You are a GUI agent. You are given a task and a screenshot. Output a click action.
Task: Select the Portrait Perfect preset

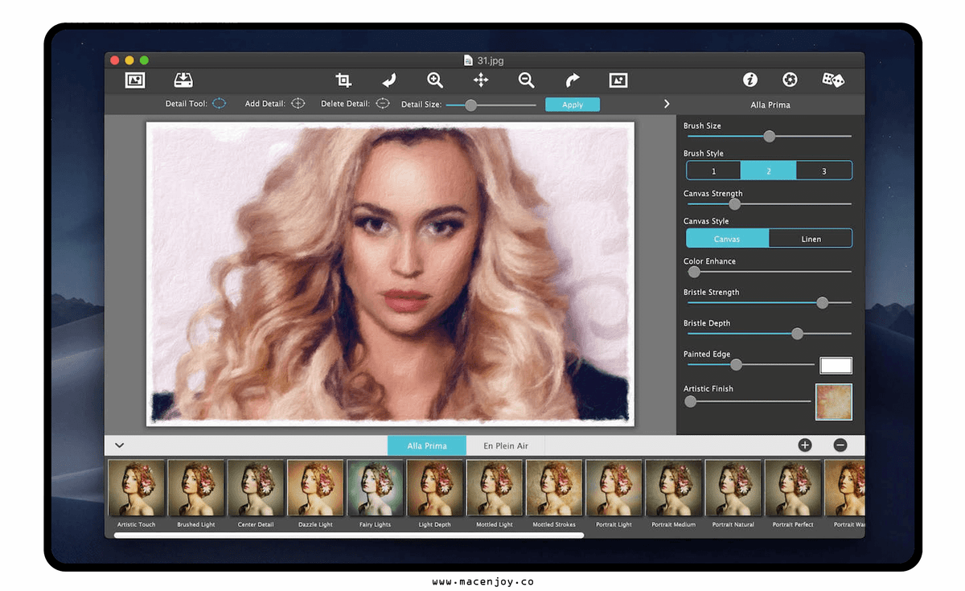793,487
